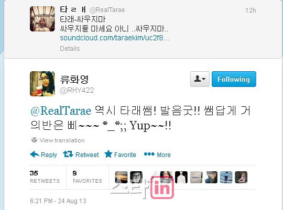Image resolution: width=283 pixels, height=210 pixels.
Task: Open the user actions person dropdown
Action: click(x=200, y=79)
